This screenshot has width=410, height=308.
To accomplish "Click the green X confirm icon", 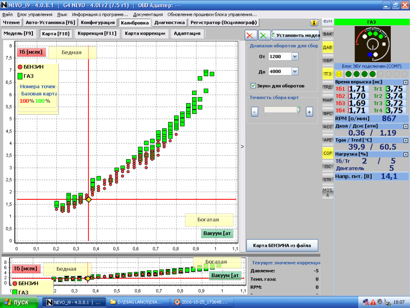I will [265, 36].
